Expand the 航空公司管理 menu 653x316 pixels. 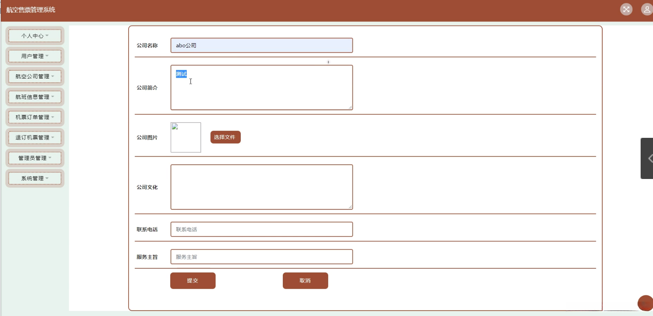tap(35, 77)
